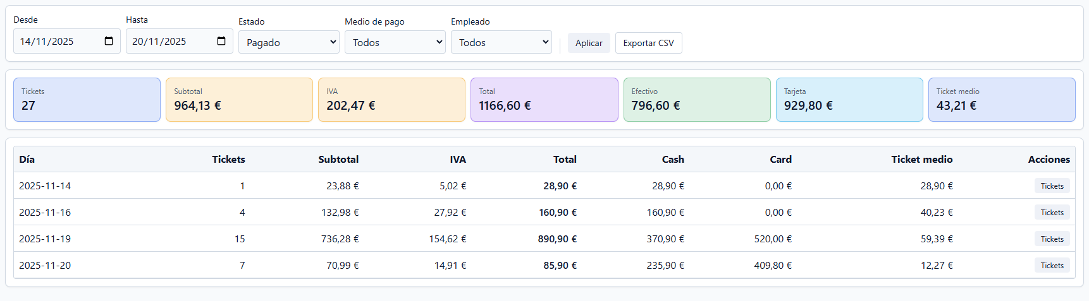Open the Medio de pago dropdown
This screenshot has height=301, width=1089.
tap(395, 42)
